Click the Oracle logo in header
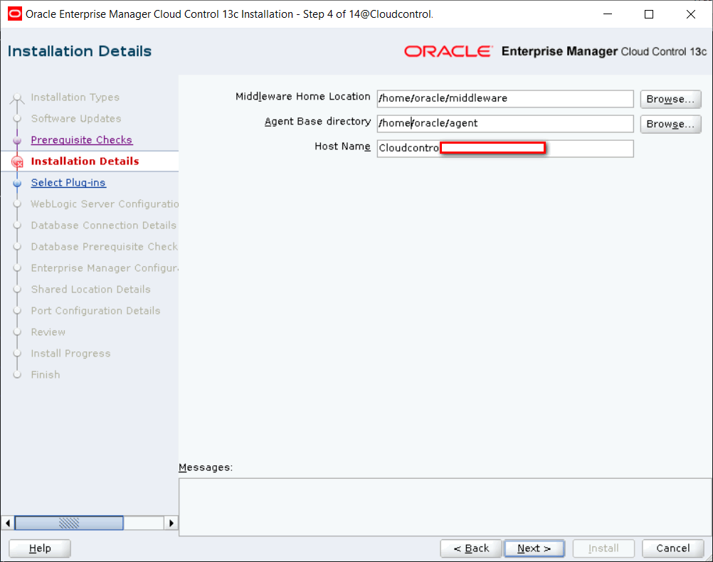Viewport: 713px width, 562px height. tap(448, 51)
